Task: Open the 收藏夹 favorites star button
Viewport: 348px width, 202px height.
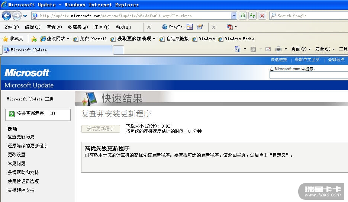Action: pyautogui.click(x=13, y=39)
